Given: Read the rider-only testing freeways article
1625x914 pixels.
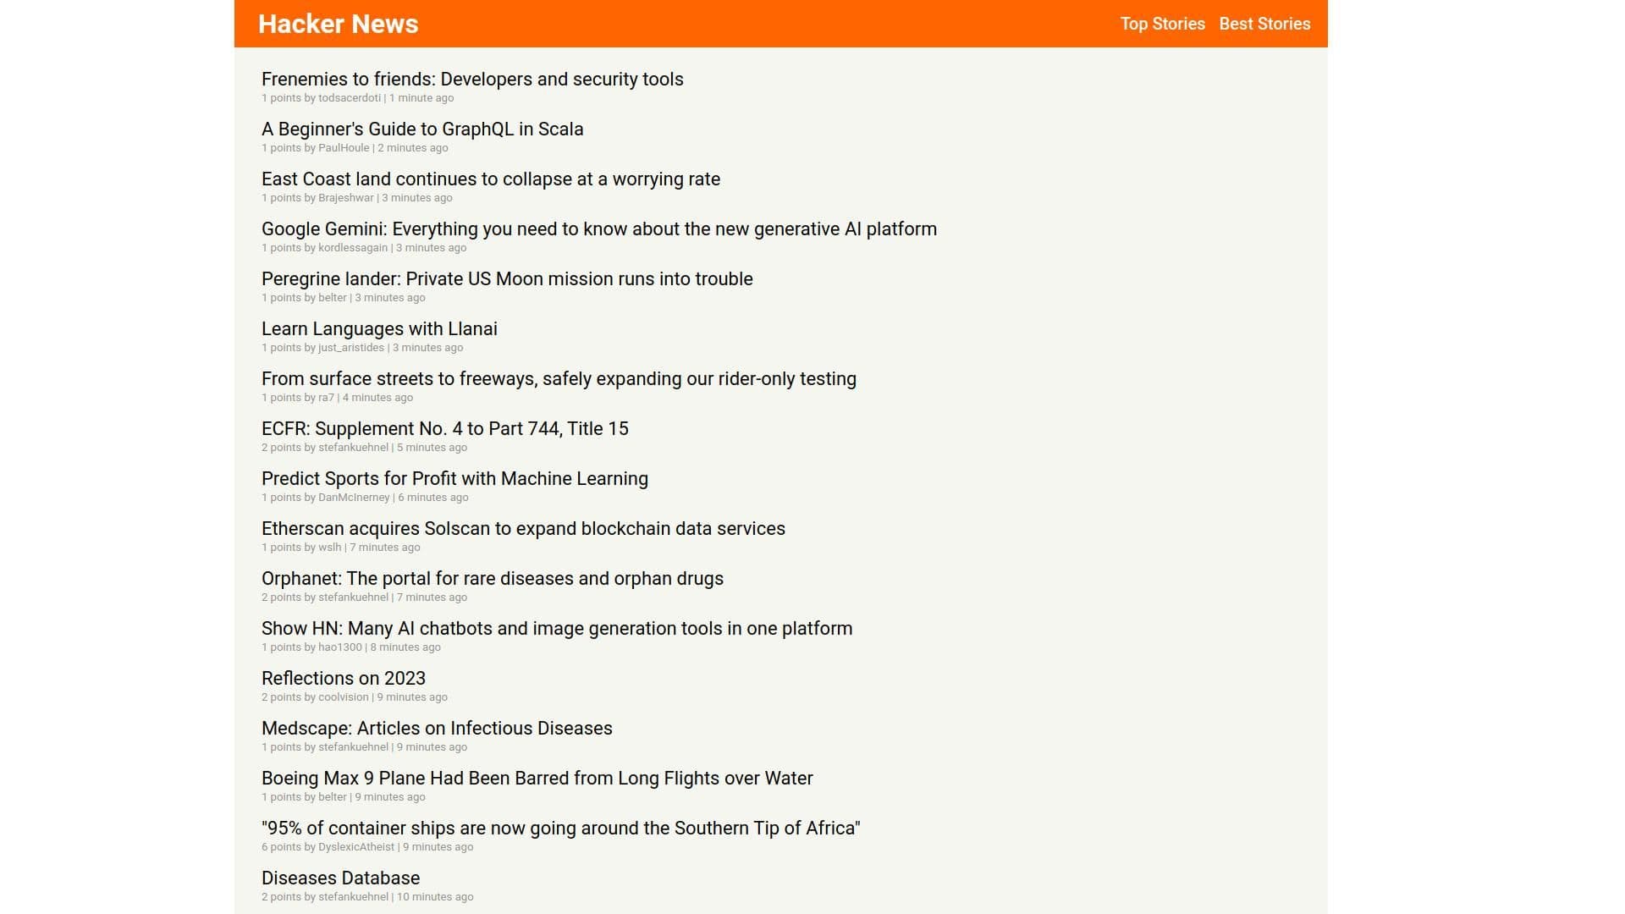Looking at the screenshot, I should pyautogui.click(x=559, y=378).
